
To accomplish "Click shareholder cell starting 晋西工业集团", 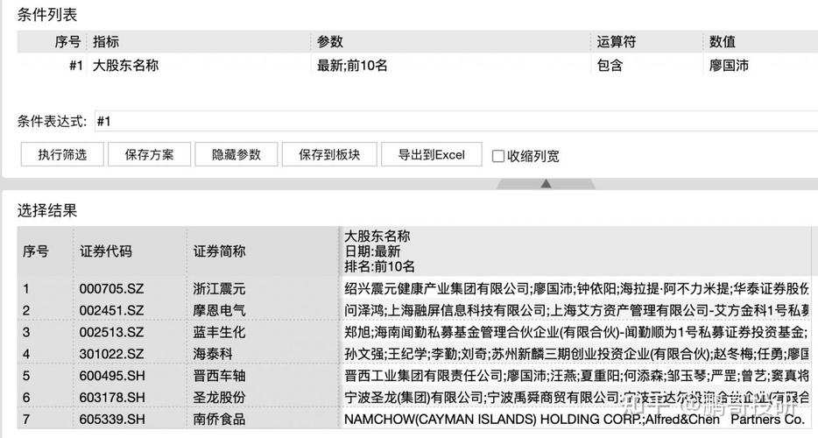I will 576,376.
